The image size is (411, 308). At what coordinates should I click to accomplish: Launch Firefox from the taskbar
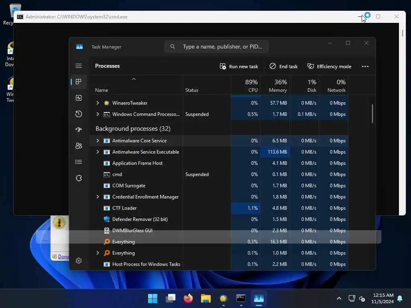tap(188, 298)
